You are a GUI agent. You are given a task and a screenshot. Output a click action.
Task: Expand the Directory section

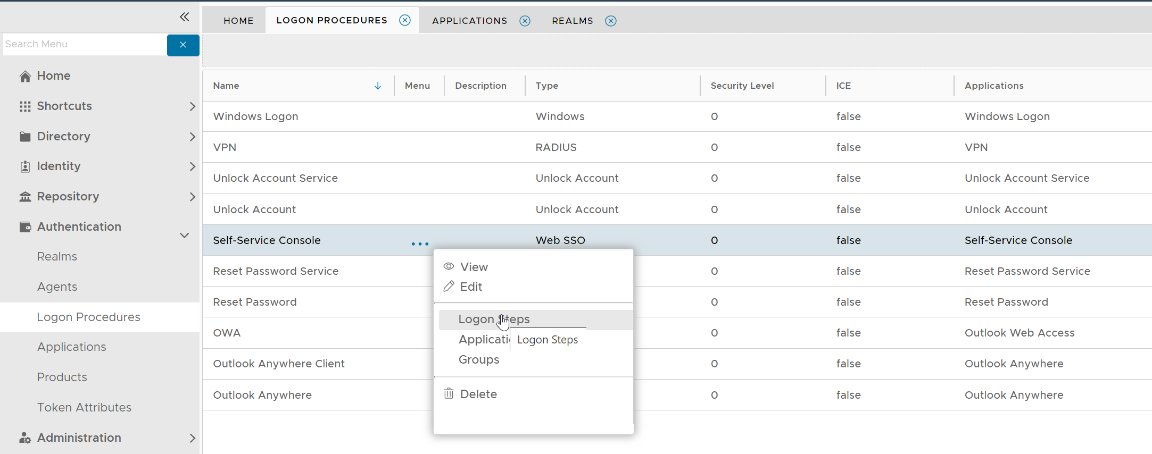pyautogui.click(x=192, y=137)
